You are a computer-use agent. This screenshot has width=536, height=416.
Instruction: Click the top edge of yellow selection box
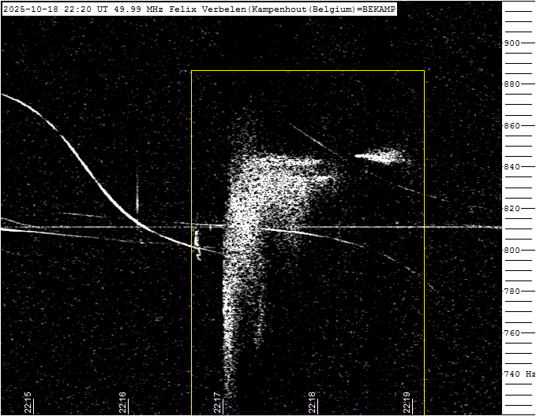pyautogui.click(x=308, y=71)
